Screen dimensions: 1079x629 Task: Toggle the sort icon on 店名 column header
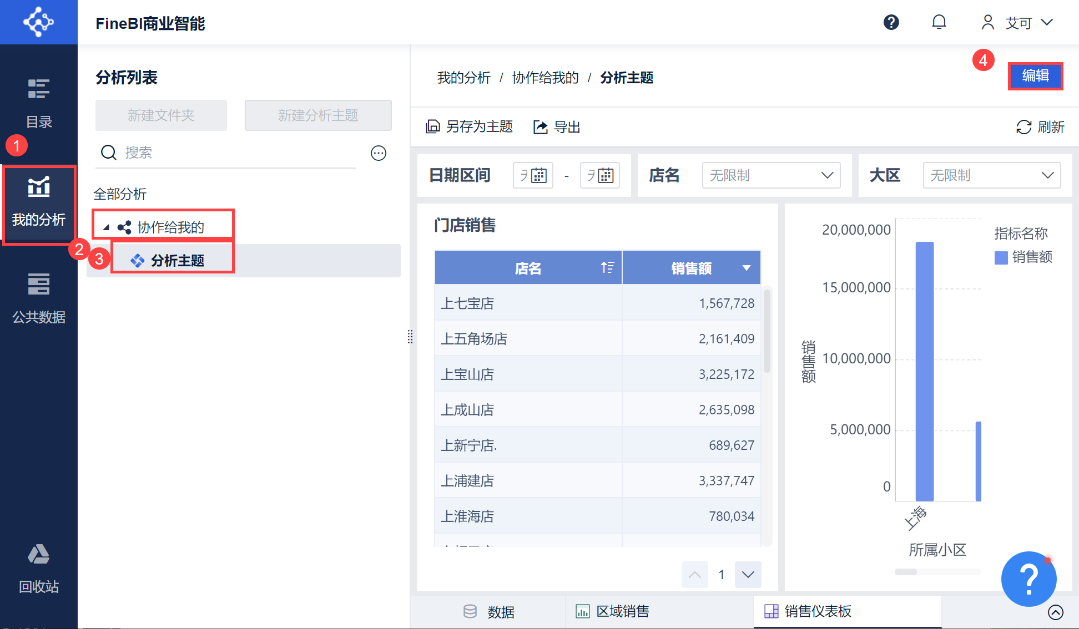(607, 268)
